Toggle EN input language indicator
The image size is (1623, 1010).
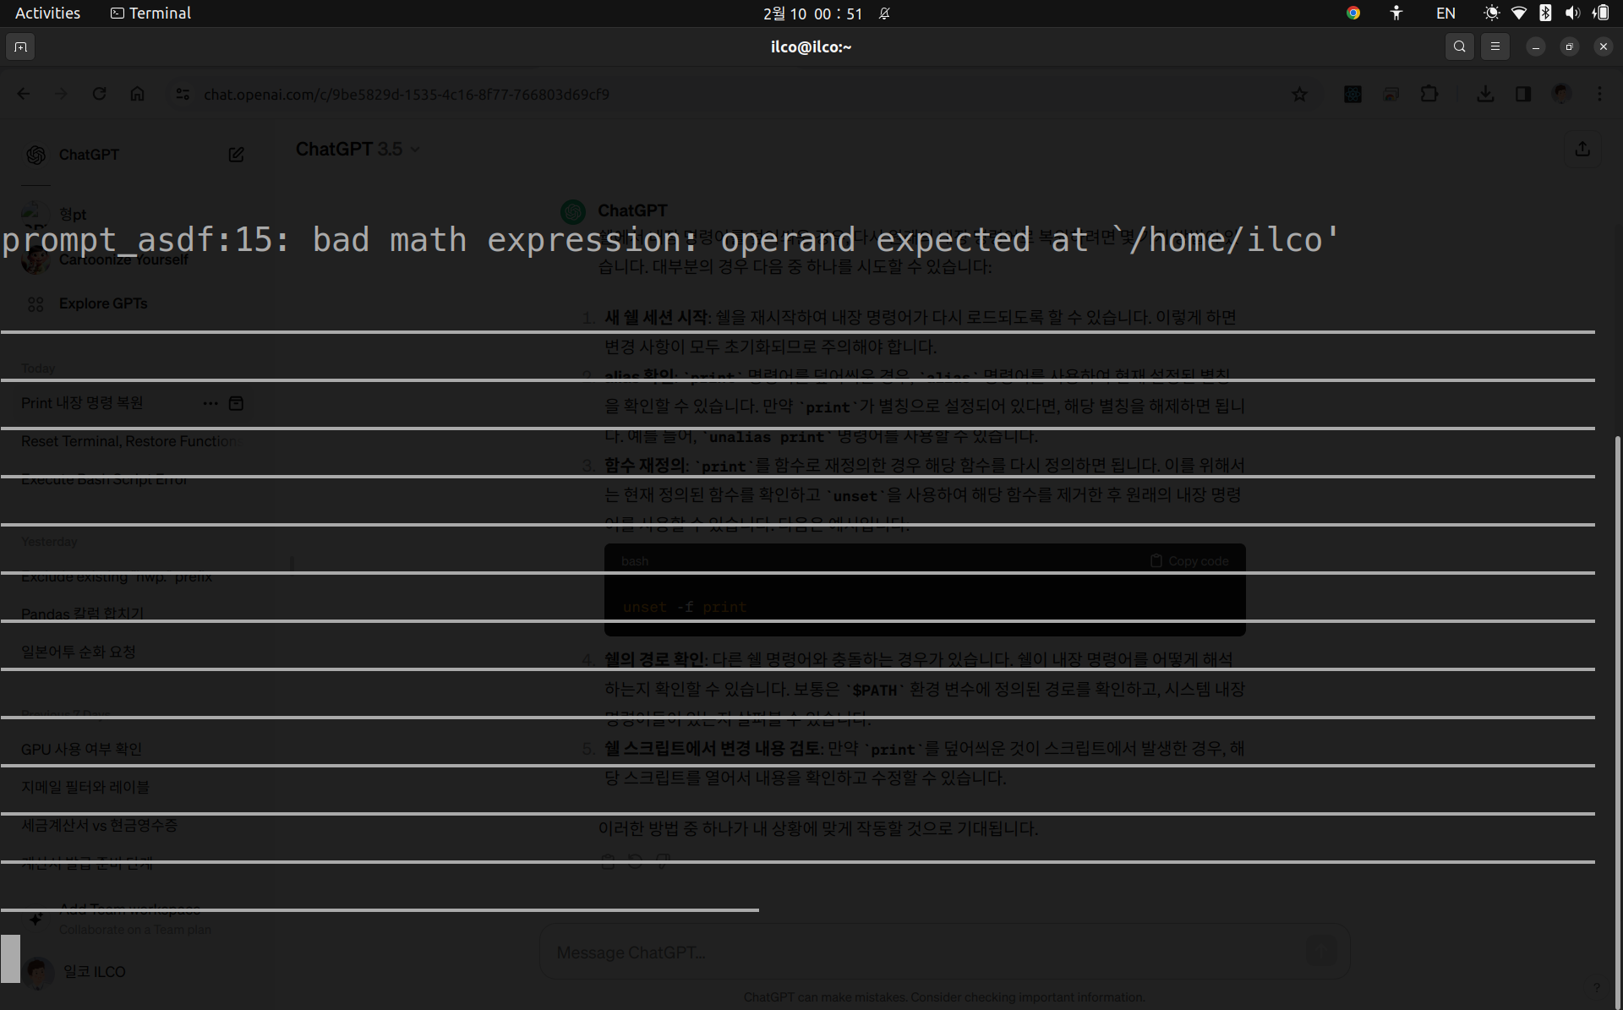1445,13
